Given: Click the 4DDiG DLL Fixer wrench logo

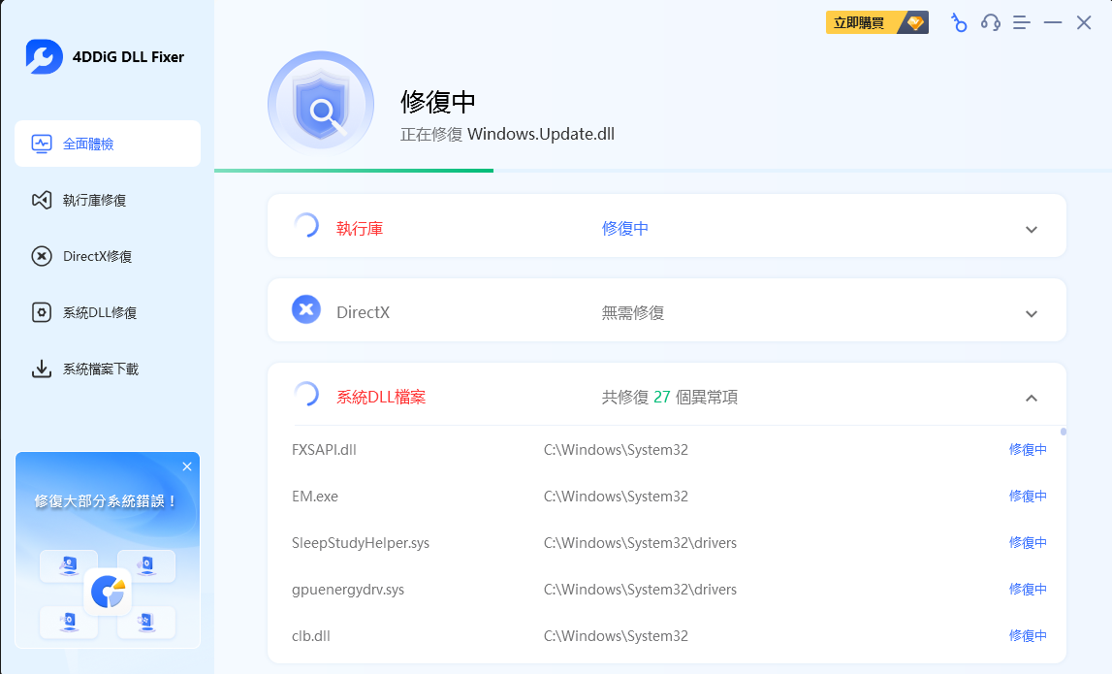Looking at the screenshot, I should click(x=45, y=57).
